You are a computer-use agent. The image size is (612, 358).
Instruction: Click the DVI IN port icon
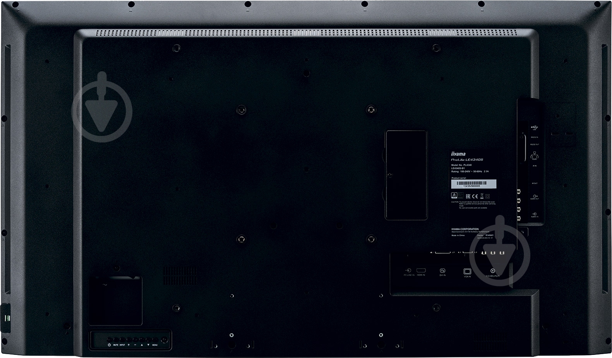(442, 270)
